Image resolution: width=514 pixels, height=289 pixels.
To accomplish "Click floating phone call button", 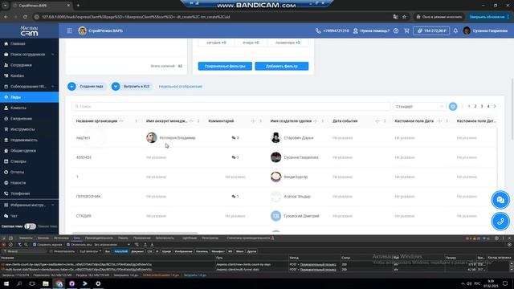I will pos(500,222).
